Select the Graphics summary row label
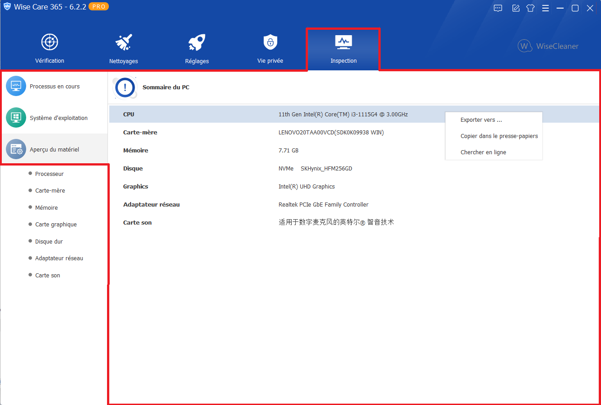 (x=135, y=187)
